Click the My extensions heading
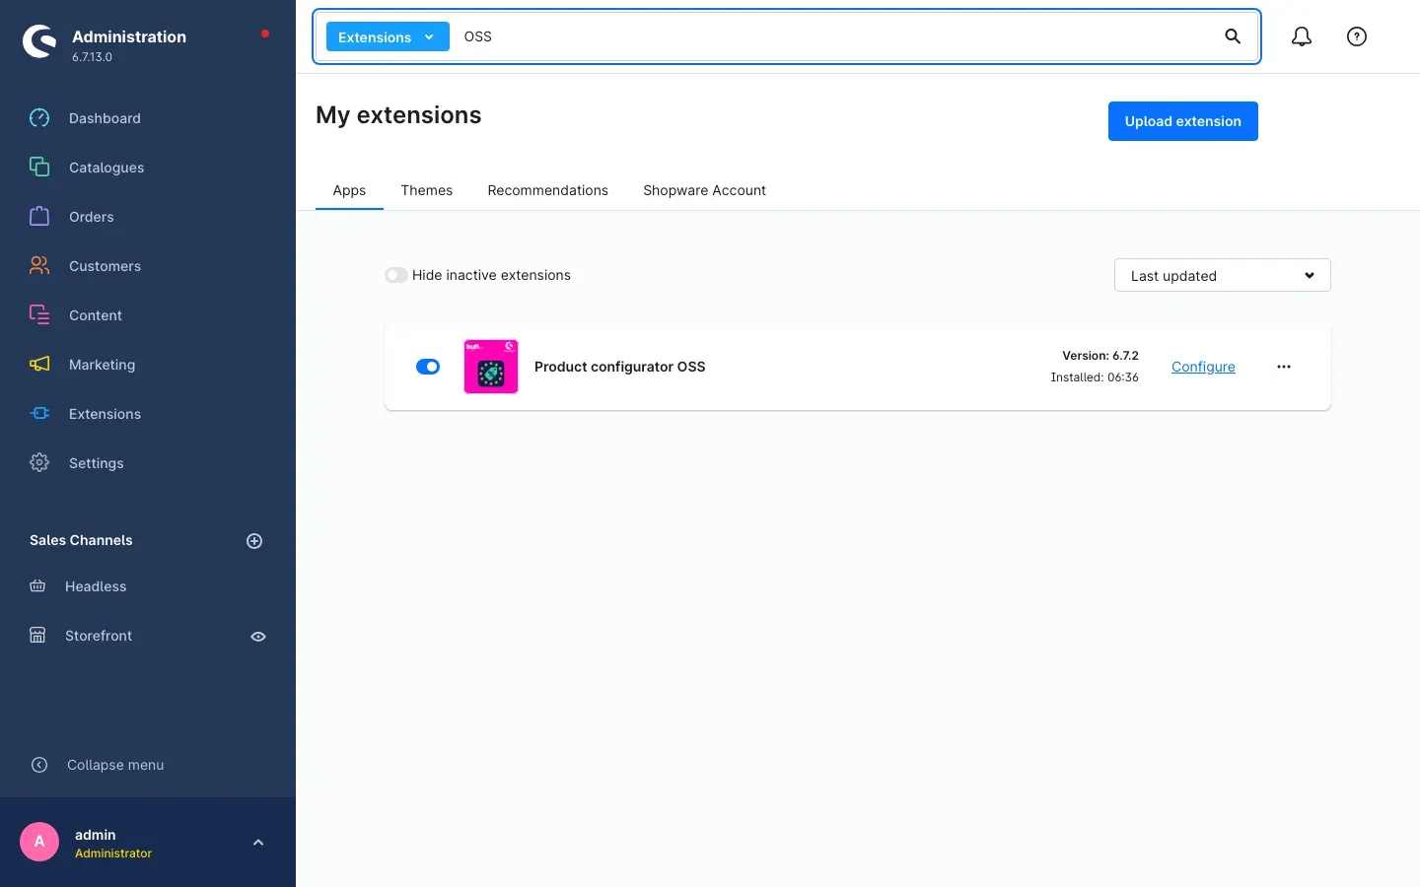The image size is (1420, 887). [x=398, y=115]
